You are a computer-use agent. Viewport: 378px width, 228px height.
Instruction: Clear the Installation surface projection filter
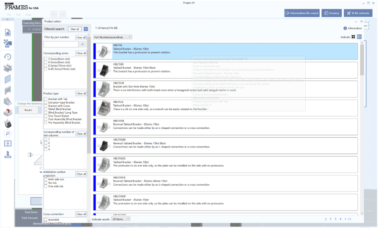81,174
